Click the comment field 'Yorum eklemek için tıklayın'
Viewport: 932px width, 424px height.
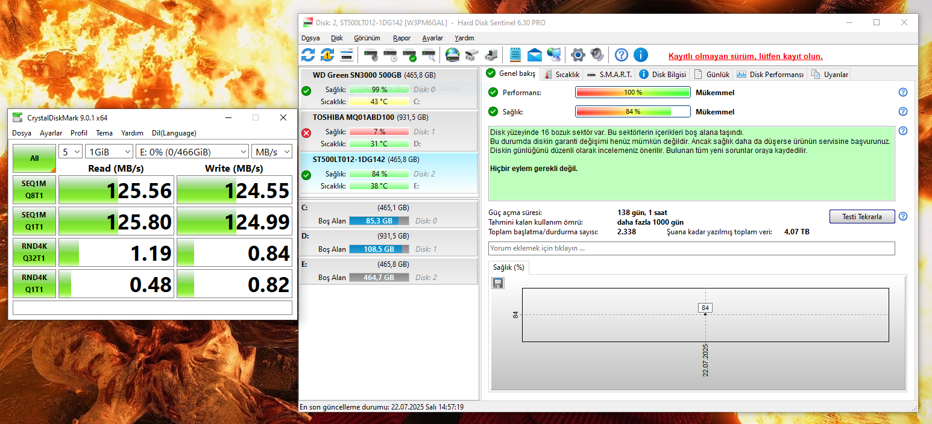691,248
